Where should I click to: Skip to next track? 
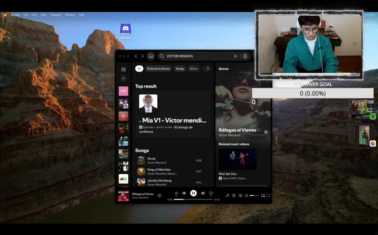point(203,193)
